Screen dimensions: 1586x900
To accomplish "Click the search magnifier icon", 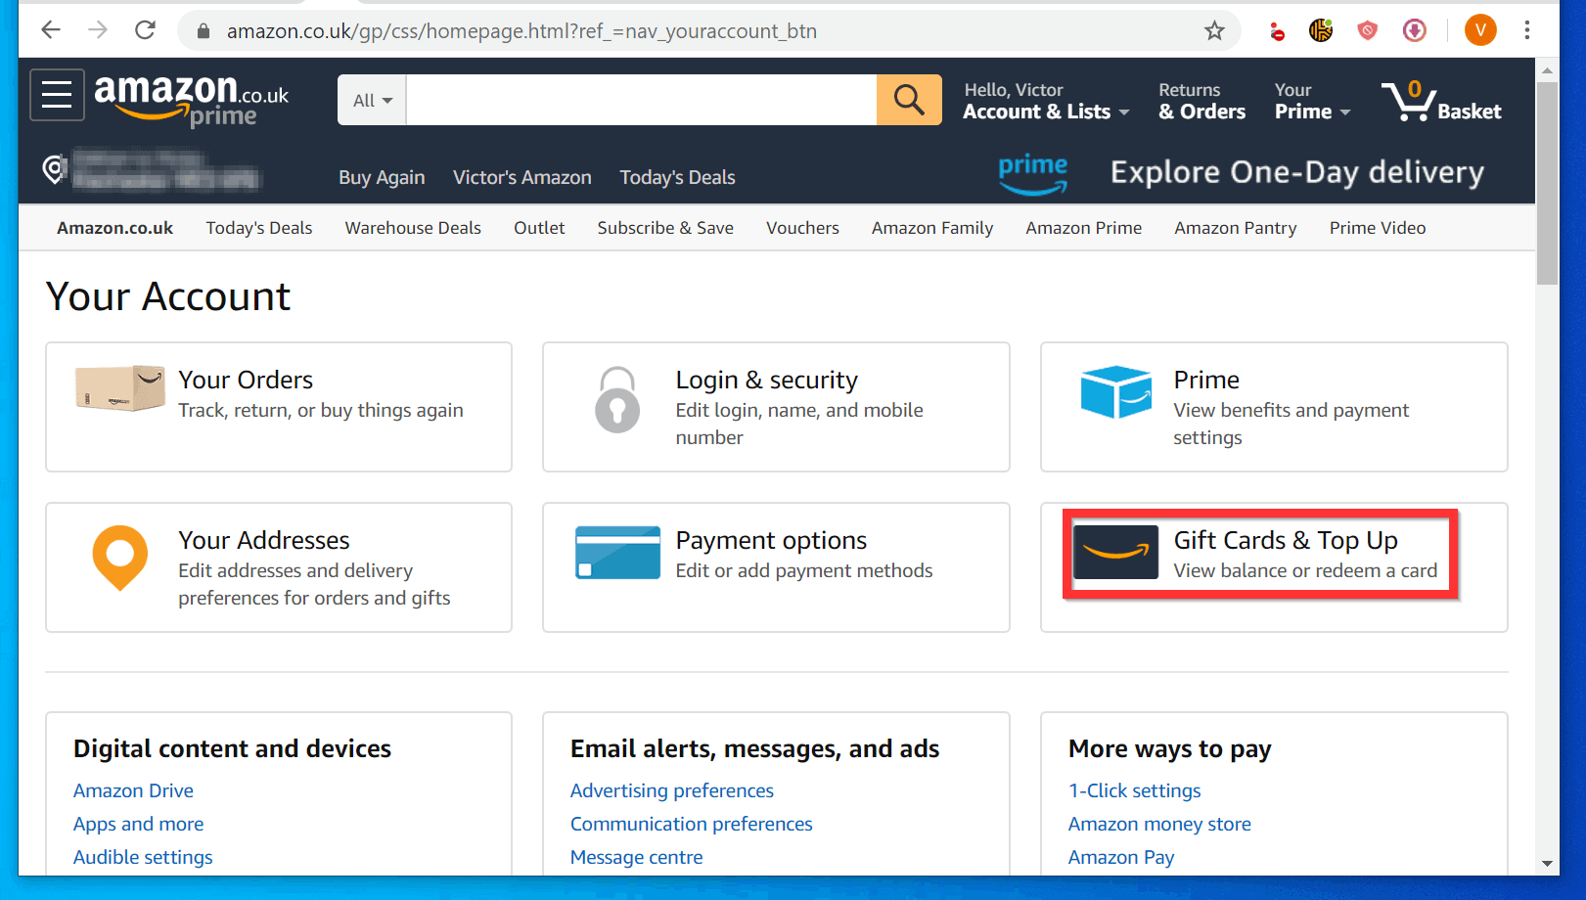I will pos(907,99).
